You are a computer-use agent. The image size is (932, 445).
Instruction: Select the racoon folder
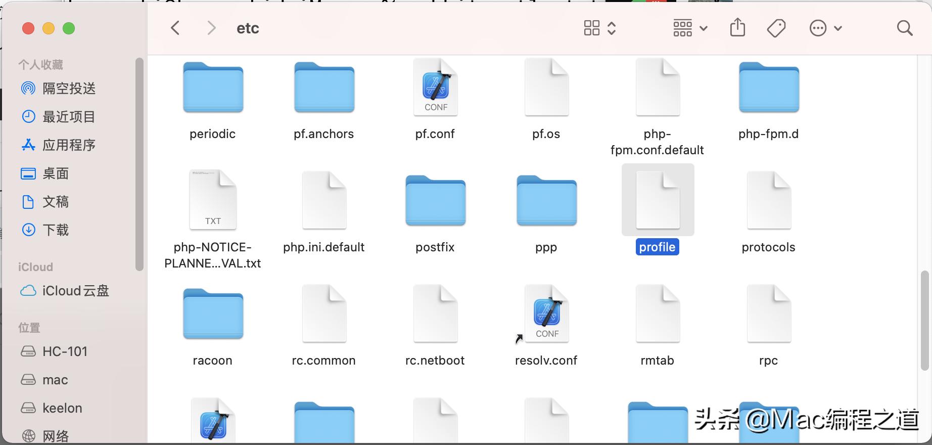pos(213,314)
